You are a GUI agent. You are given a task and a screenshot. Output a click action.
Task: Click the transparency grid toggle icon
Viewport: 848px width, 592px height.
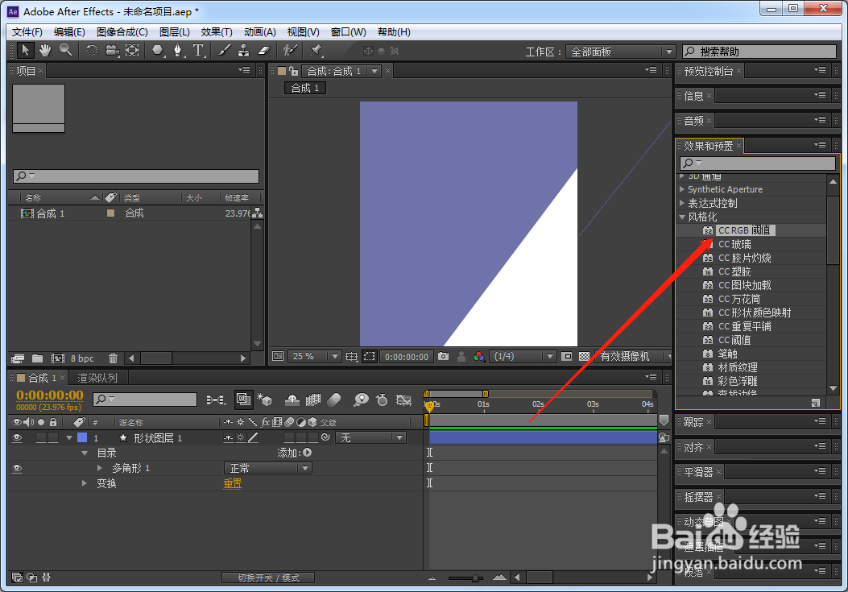(x=584, y=357)
